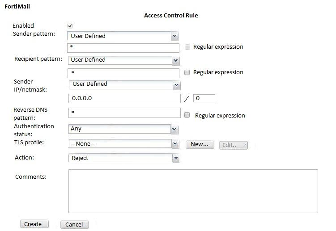The width and height of the screenshot is (336, 231).
Task: Enable Regular expression for Reverse DNS pattern
Action: click(187, 115)
